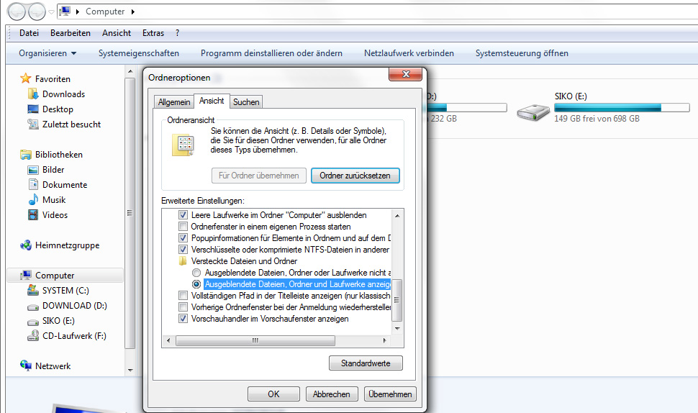This screenshot has width=698, height=413.
Task: Open the Desktop icon in the sidebar
Action: pos(32,109)
